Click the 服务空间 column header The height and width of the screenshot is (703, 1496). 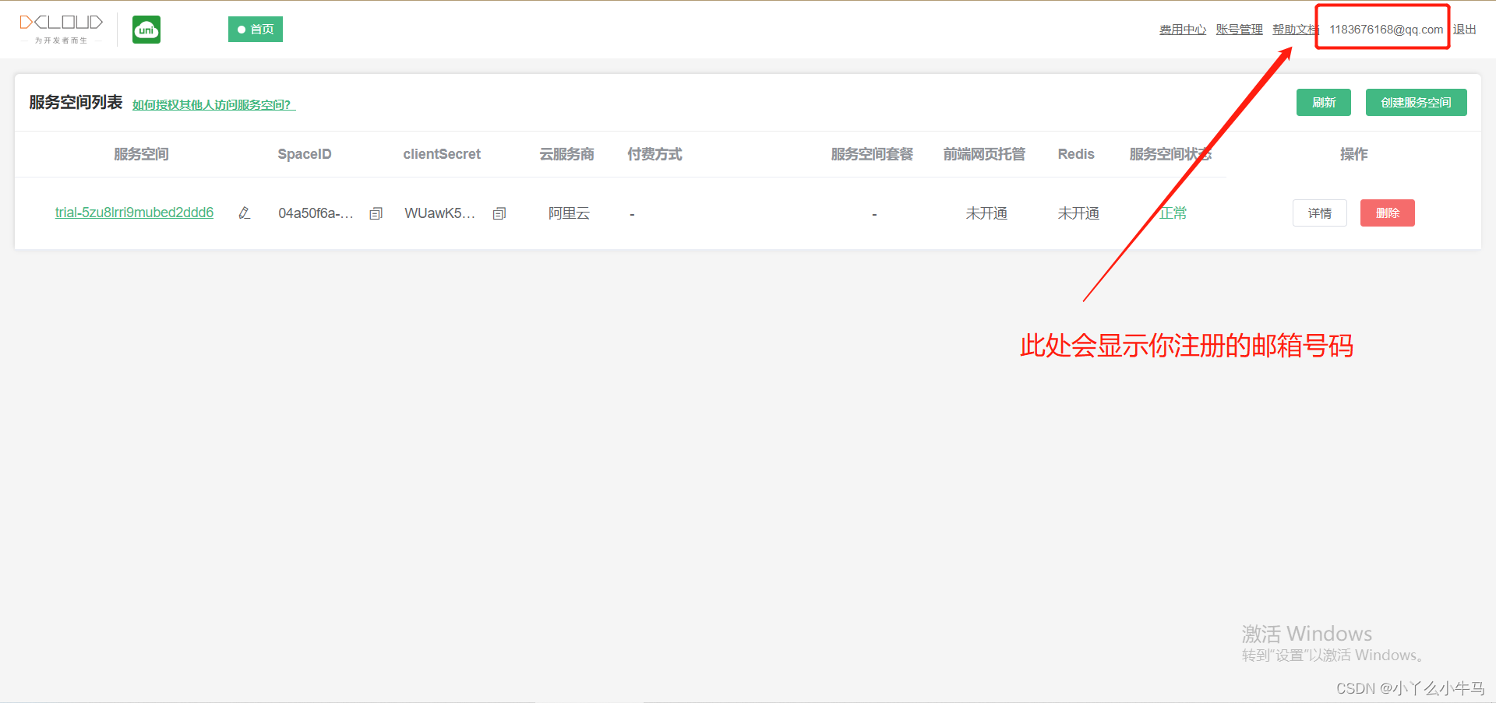[x=141, y=154]
